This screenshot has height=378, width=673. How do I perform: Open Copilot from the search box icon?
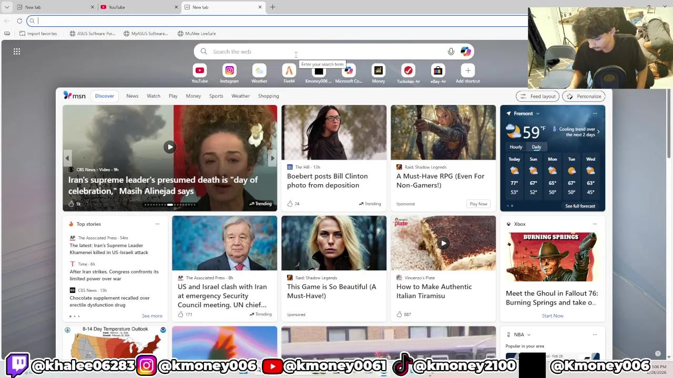click(x=466, y=51)
